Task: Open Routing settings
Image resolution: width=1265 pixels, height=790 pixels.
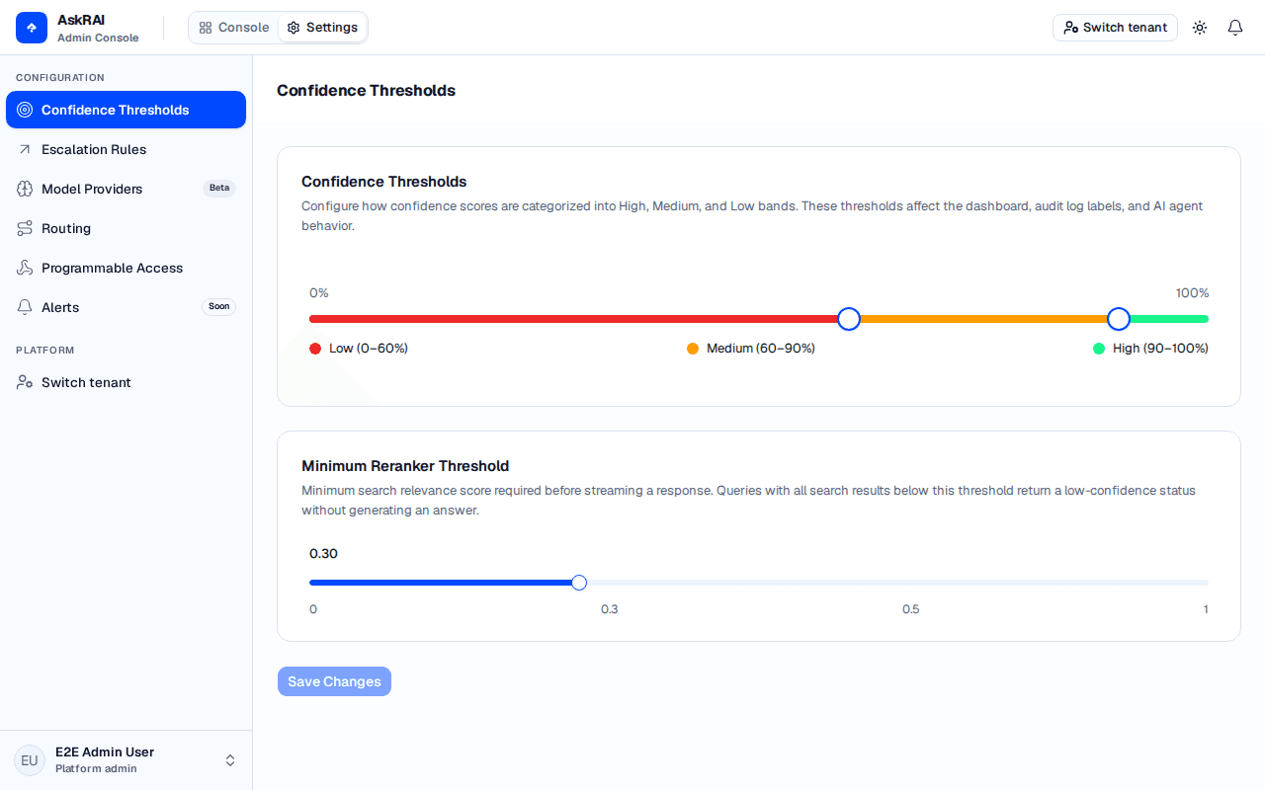Action: pyautogui.click(x=126, y=228)
